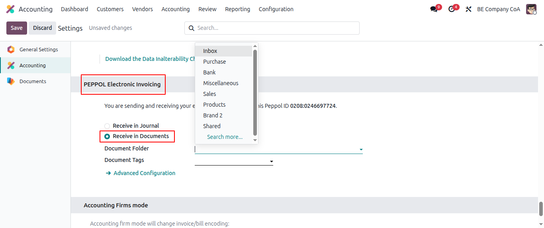Open the Customers menu
This screenshot has width=544, height=228.
pyautogui.click(x=110, y=9)
